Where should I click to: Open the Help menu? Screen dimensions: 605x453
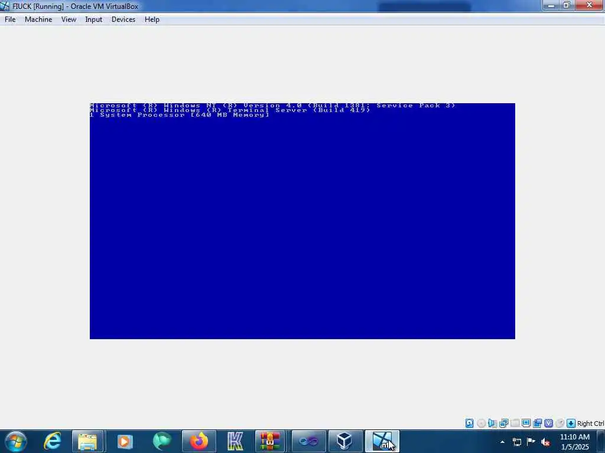pos(152,19)
